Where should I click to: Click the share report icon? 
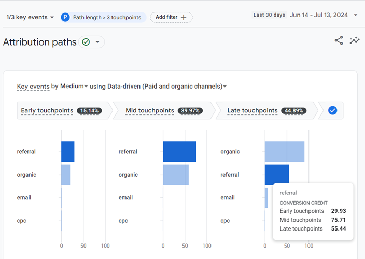click(x=339, y=40)
